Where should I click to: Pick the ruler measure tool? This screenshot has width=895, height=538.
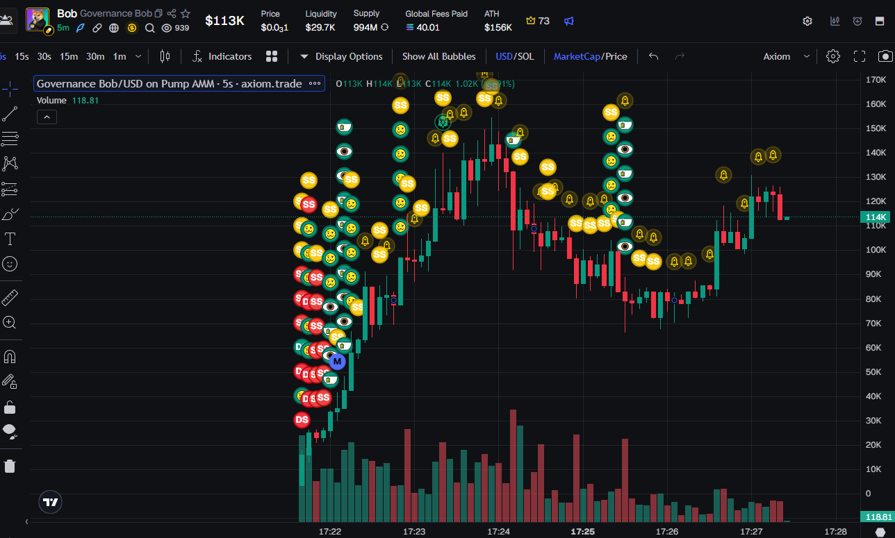(x=10, y=298)
